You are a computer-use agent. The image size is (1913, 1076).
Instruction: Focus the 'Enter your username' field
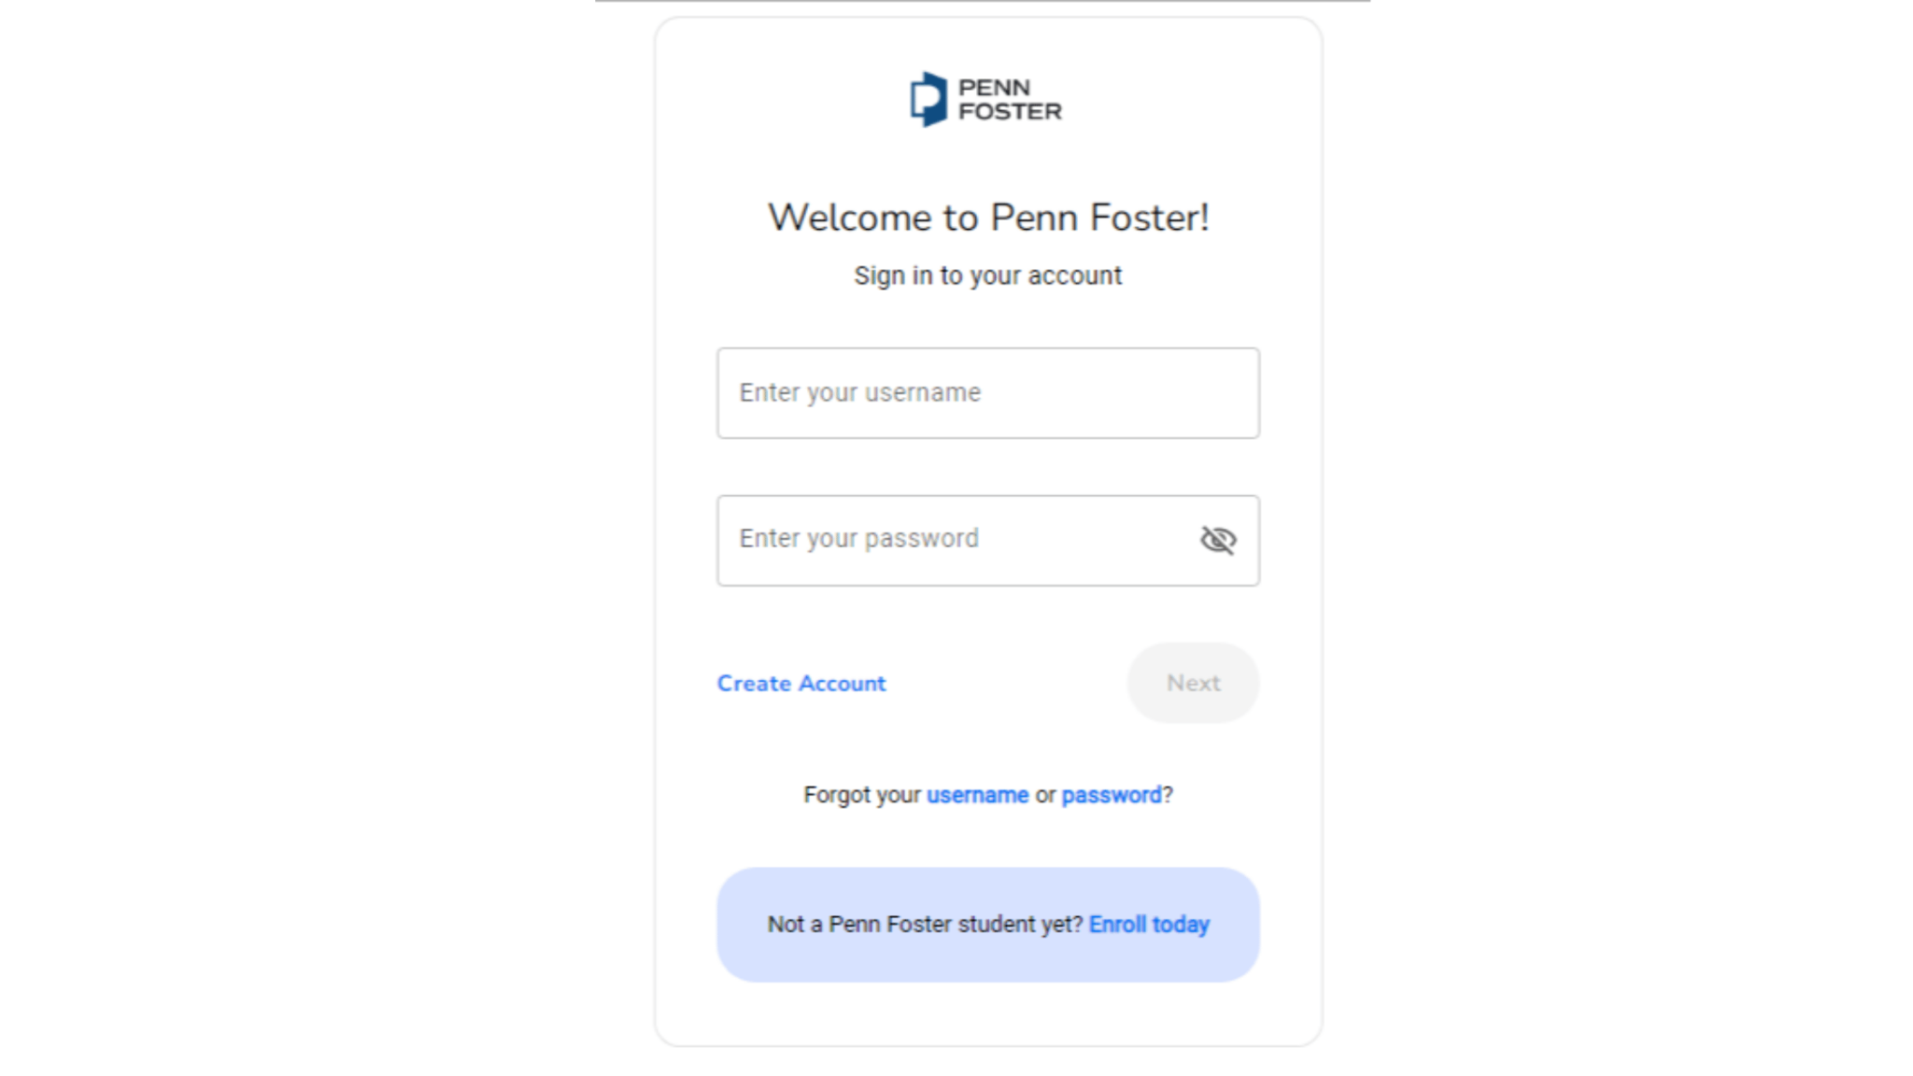click(x=988, y=393)
